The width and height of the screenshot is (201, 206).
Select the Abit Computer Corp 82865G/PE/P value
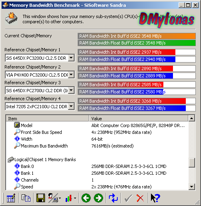click(x=138, y=125)
